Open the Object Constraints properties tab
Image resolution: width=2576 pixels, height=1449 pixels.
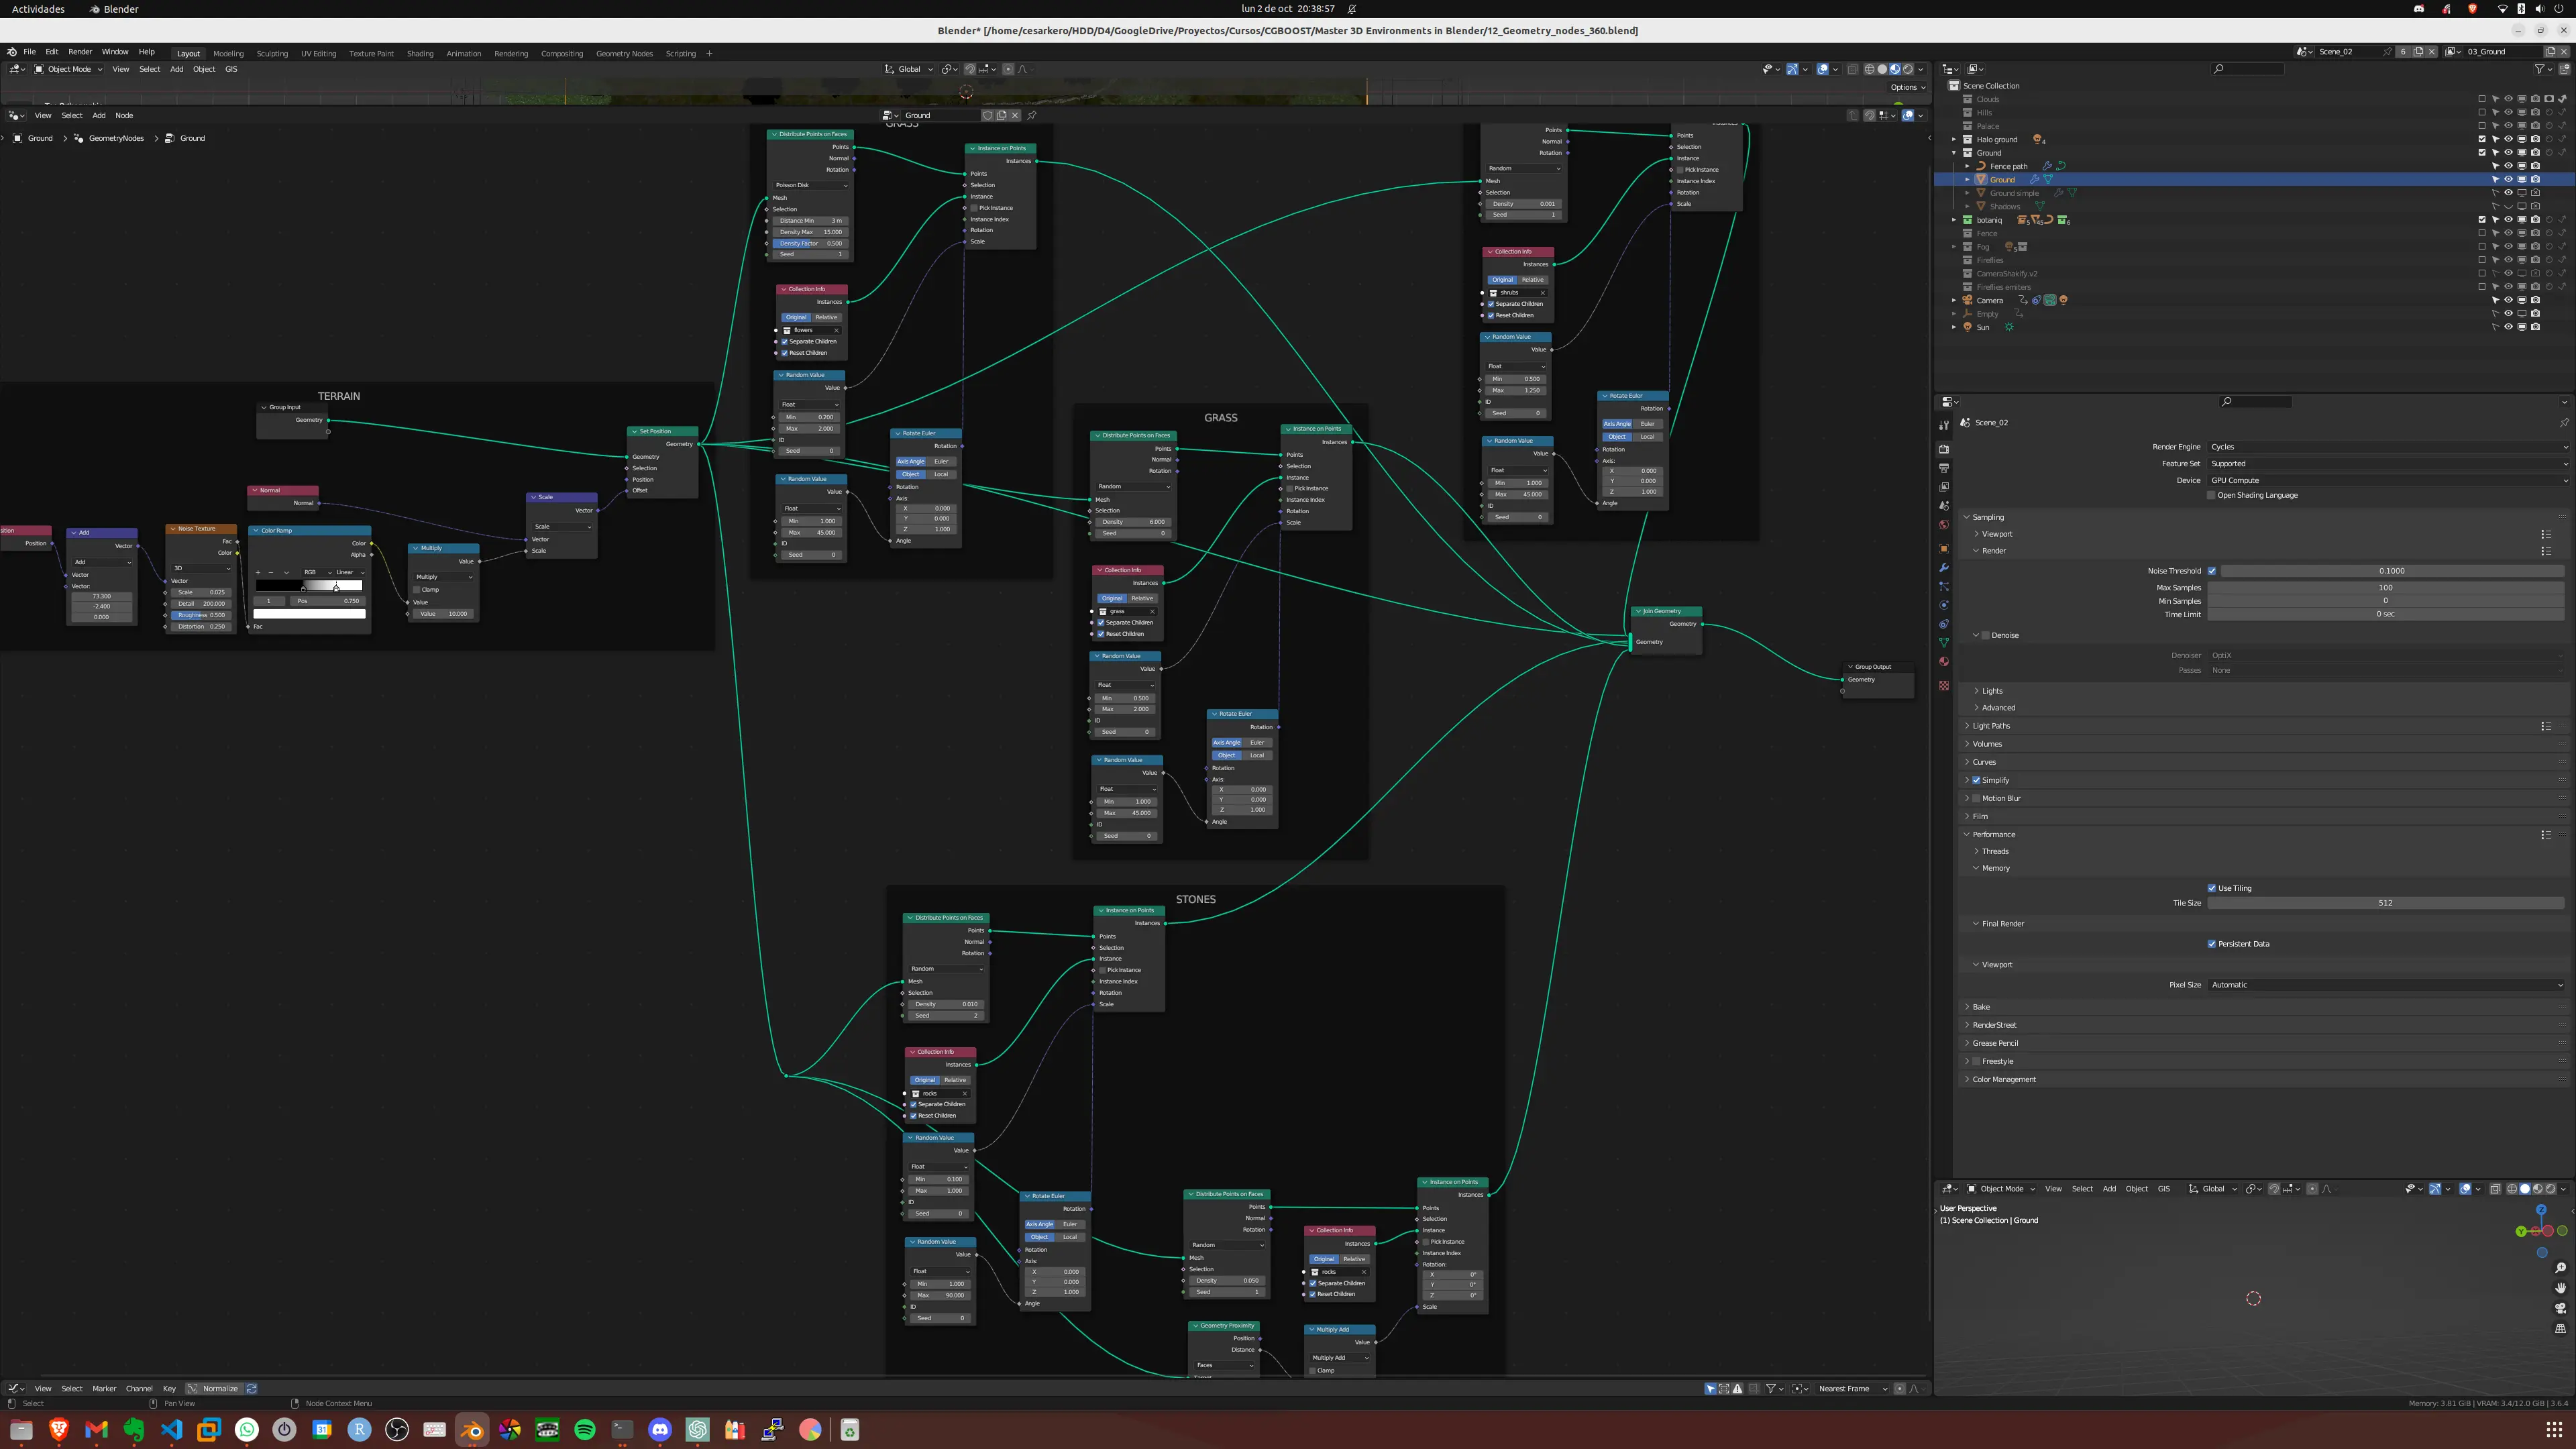point(1944,624)
